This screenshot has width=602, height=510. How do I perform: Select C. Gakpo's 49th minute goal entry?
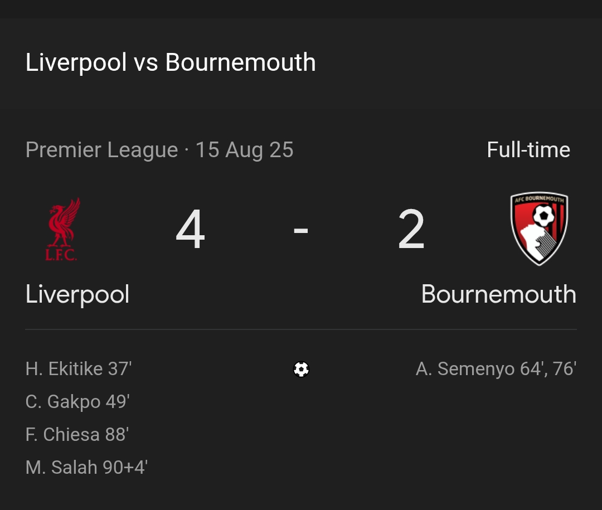[77, 401]
